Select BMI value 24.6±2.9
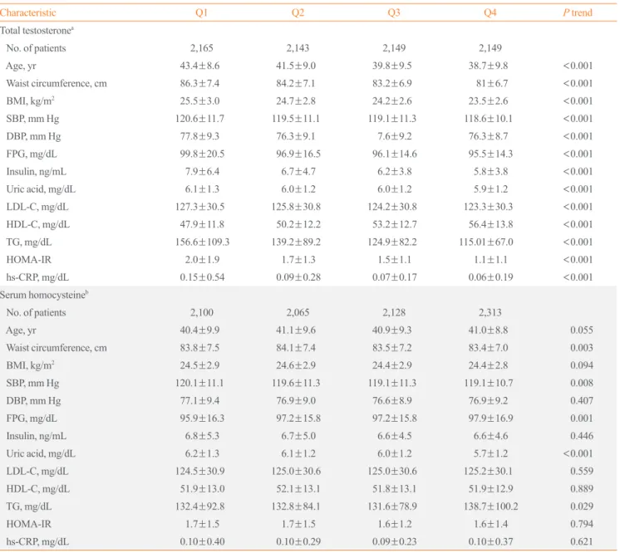 coord(296,366)
